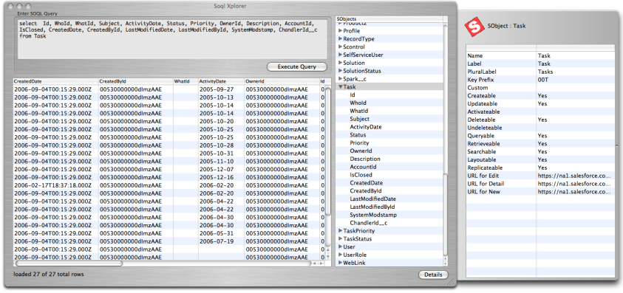The height and width of the screenshot is (293, 623).
Task: Collapse the Task object node
Action: click(x=340, y=87)
